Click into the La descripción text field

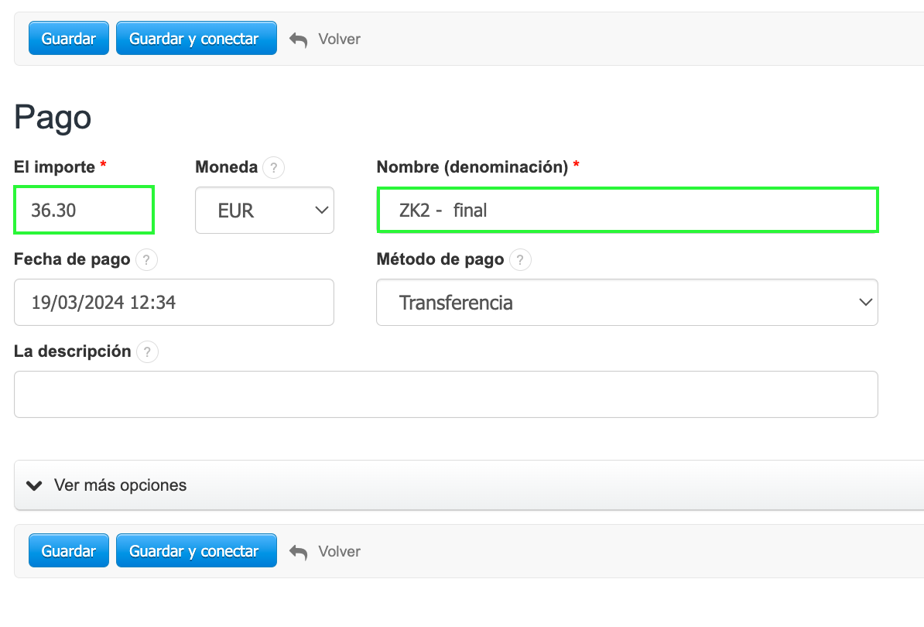pyautogui.click(x=446, y=395)
